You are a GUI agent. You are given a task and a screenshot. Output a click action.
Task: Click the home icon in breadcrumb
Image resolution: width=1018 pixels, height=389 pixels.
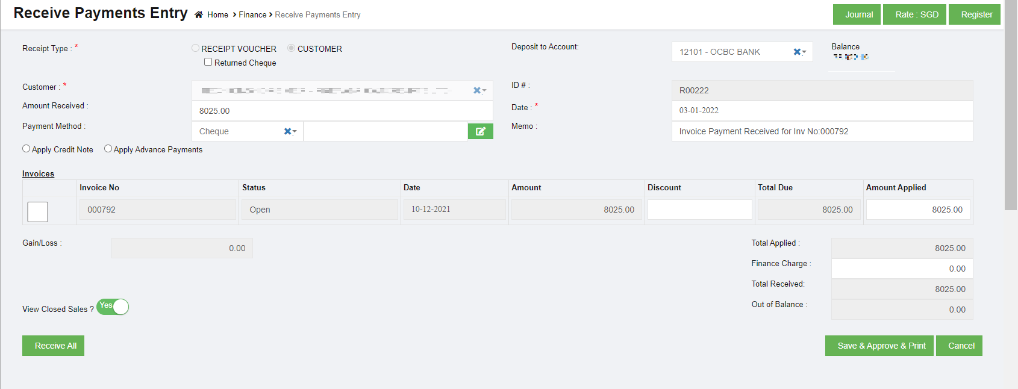pyautogui.click(x=198, y=15)
